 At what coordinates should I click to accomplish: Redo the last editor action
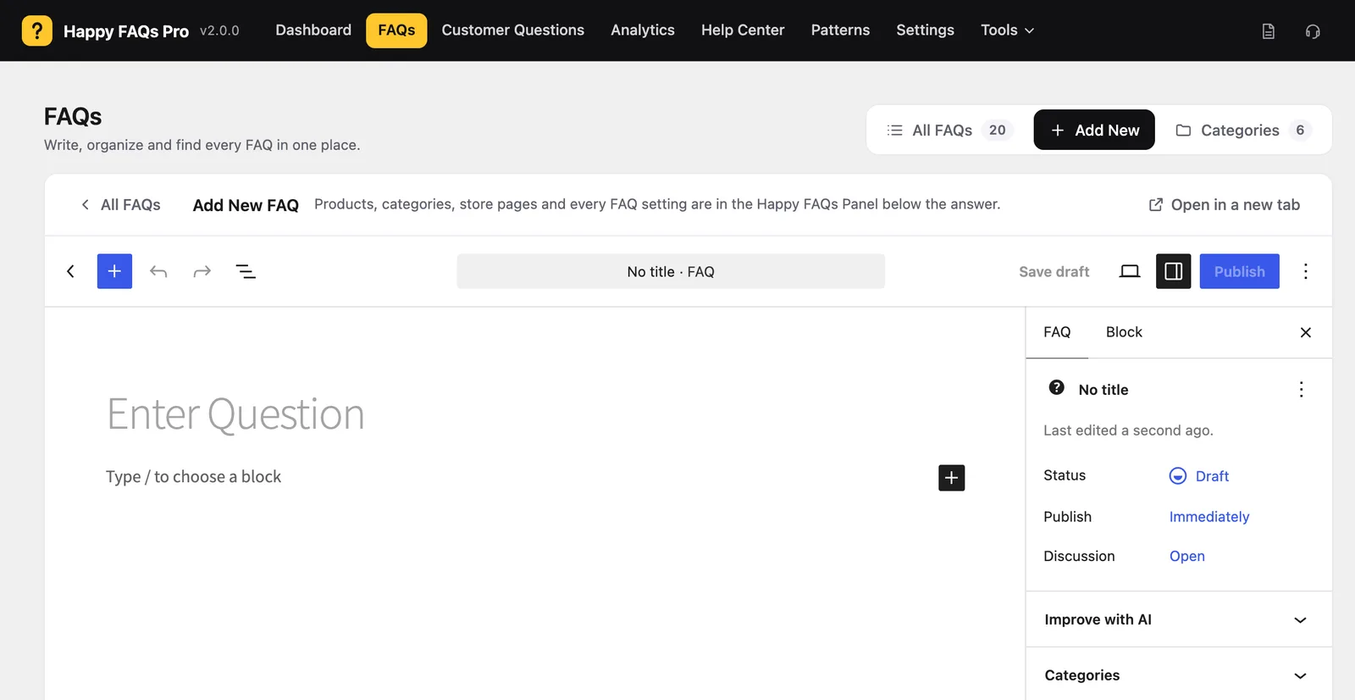(x=202, y=271)
